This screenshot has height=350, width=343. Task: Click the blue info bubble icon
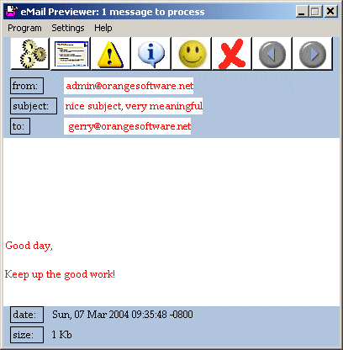(x=151, y=53)
